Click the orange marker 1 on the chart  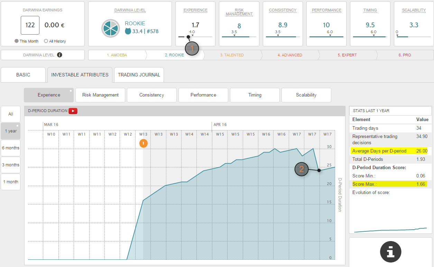[x=144, y=143]
